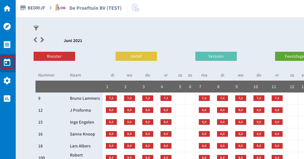Click the Nummer column header
304x159 pixels.
pyautogui.click(x=46, y=75)
